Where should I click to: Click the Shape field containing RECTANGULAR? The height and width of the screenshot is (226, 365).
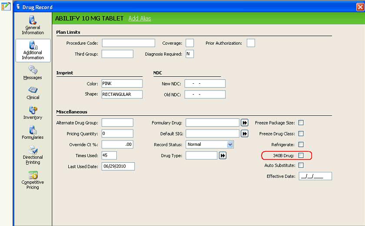(x=122, y=94)
